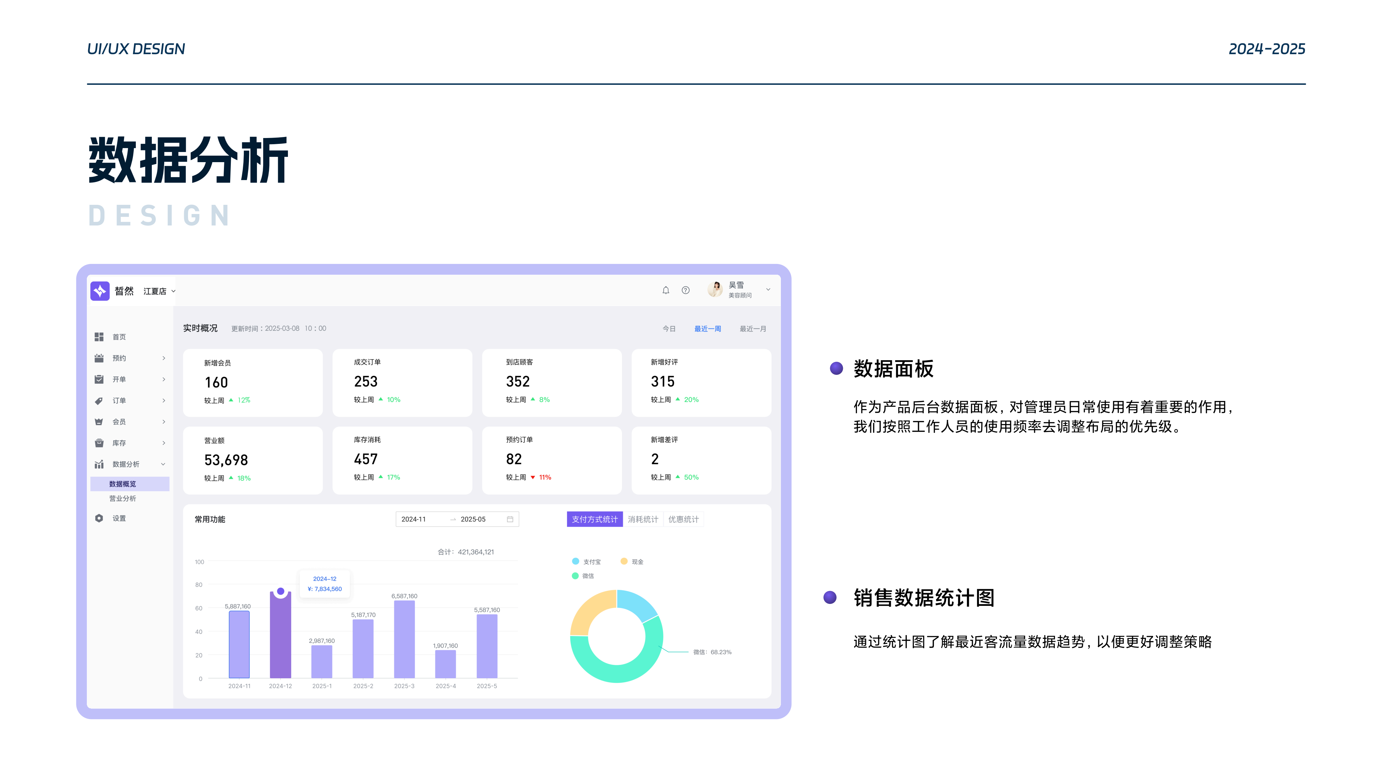The height and width of the screenshot is (783, 1393).
Task: Select the 预约 calendar sidebar icon
Action: pyautogui.click(x=99, y=358)
